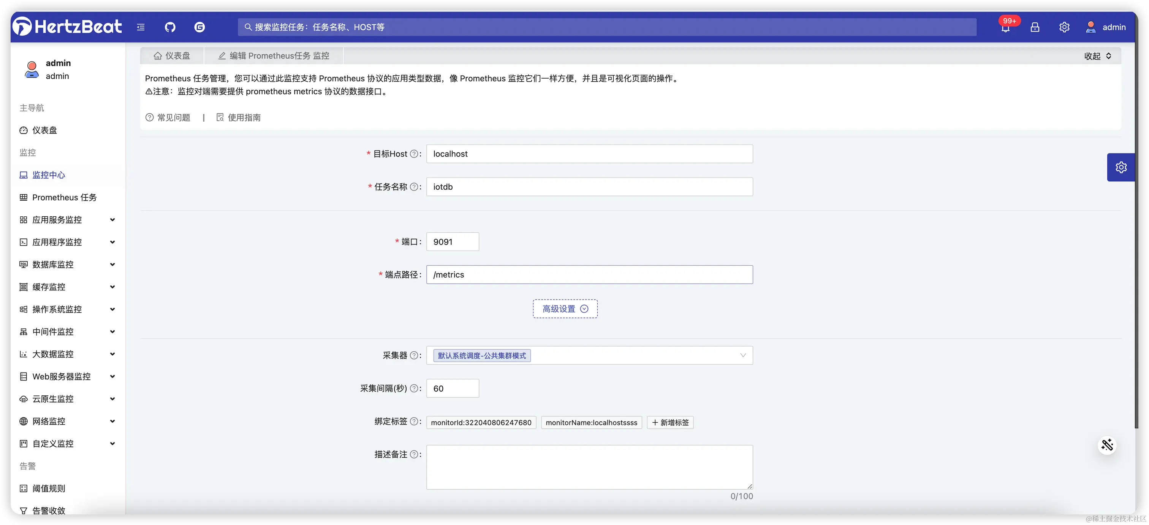Click the admin avatar in the sidebar
Viewport: 1149px width, 525px height.
point(32,70)
